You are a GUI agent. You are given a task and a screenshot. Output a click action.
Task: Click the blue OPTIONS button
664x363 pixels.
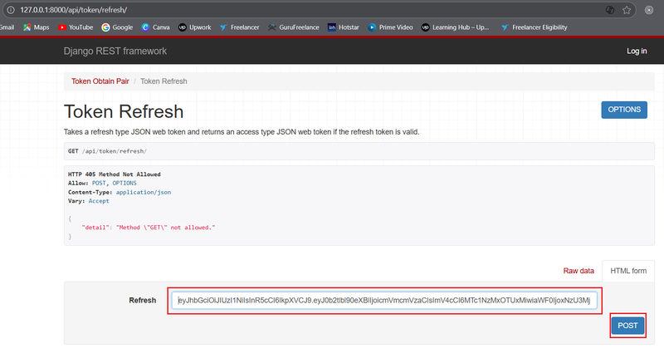[624, 110]
